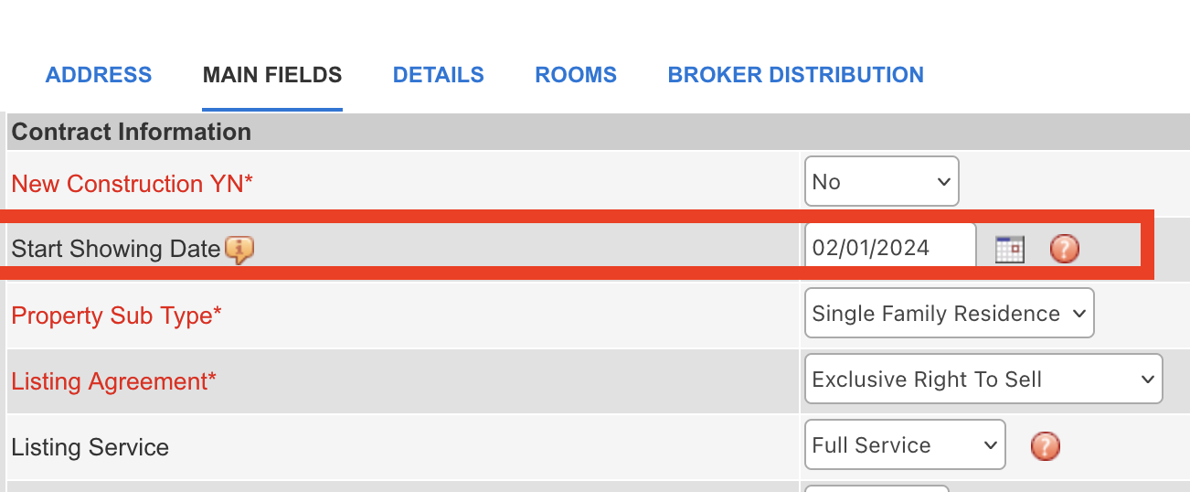Click the Listing Service help question icon

tap(1046, 446)
